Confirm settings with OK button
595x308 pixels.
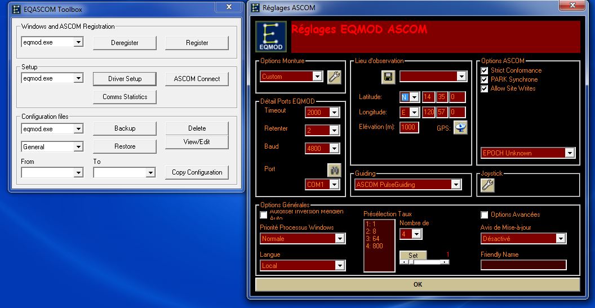point(418,284)
